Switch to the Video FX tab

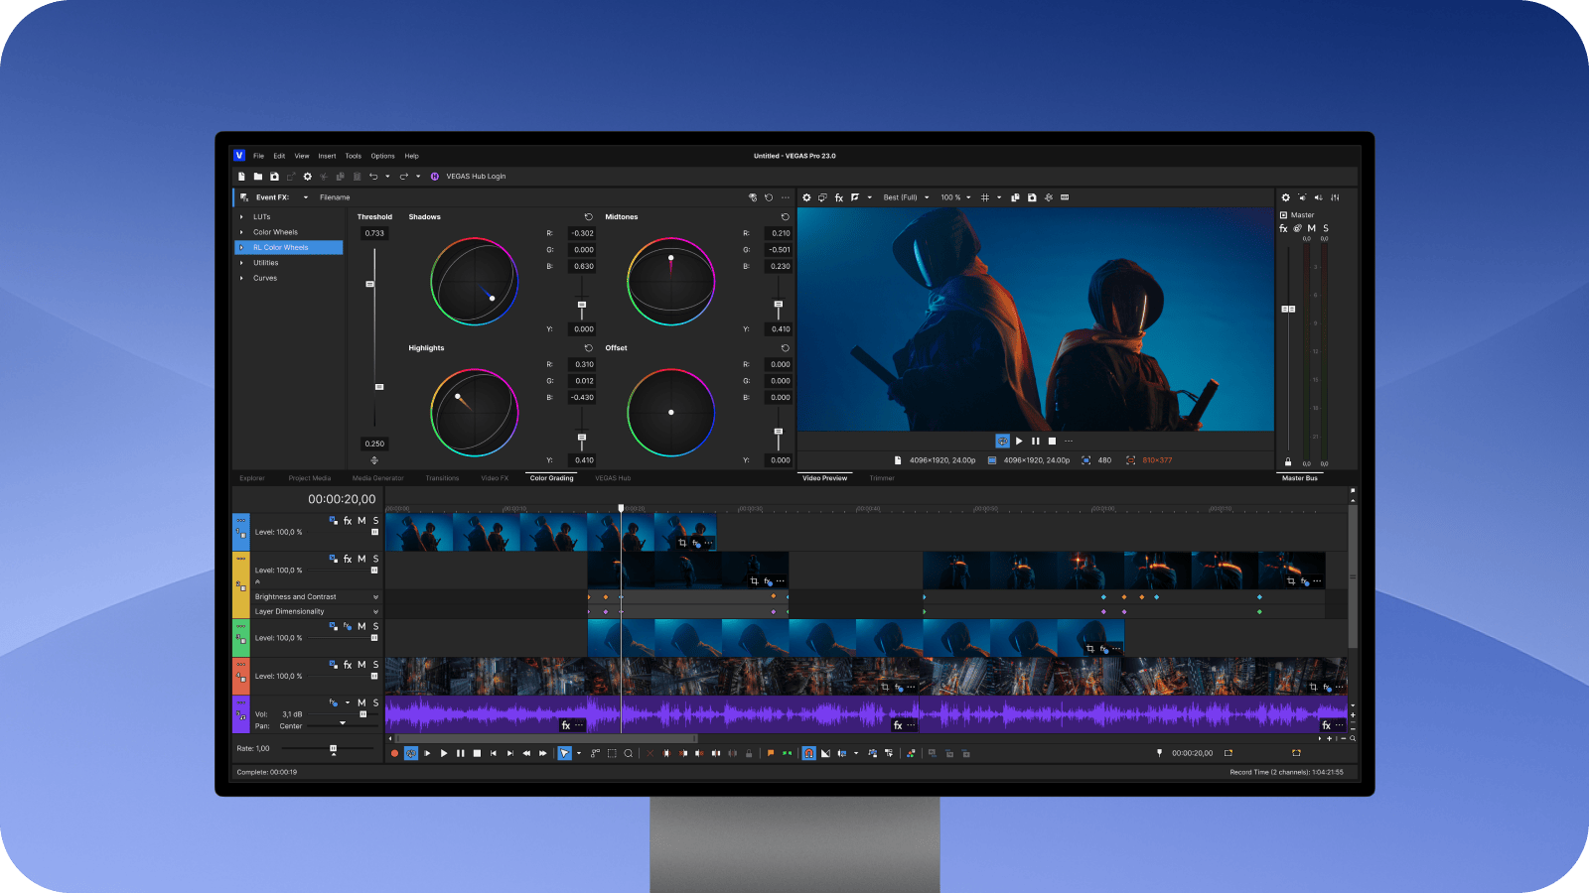pyautogui.click(x=495, y=478)
